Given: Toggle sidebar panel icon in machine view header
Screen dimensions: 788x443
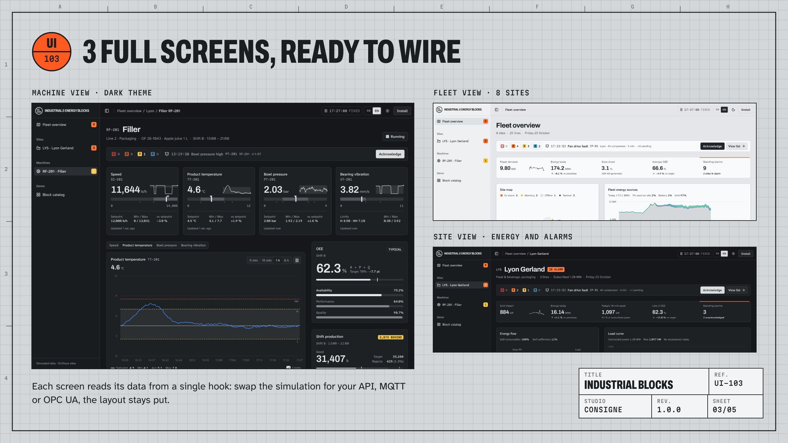Looking at the screenshot, I should [107, 111].
